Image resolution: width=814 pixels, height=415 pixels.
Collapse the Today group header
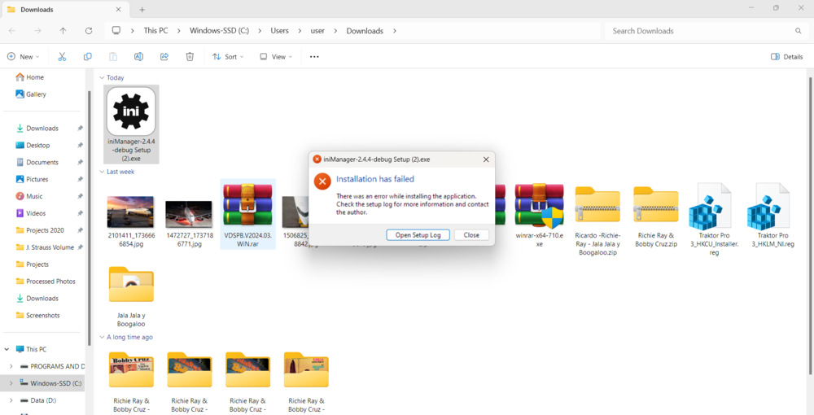[103, 78]
